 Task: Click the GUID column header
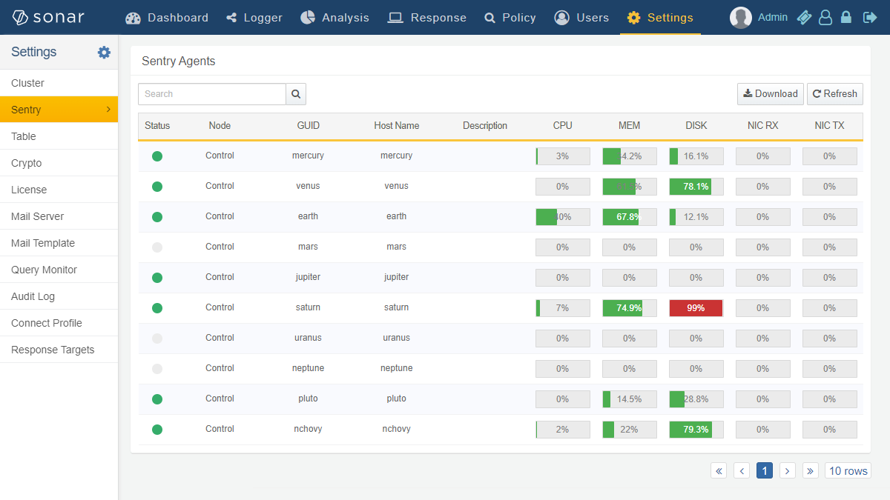click(x=309, y=126)
